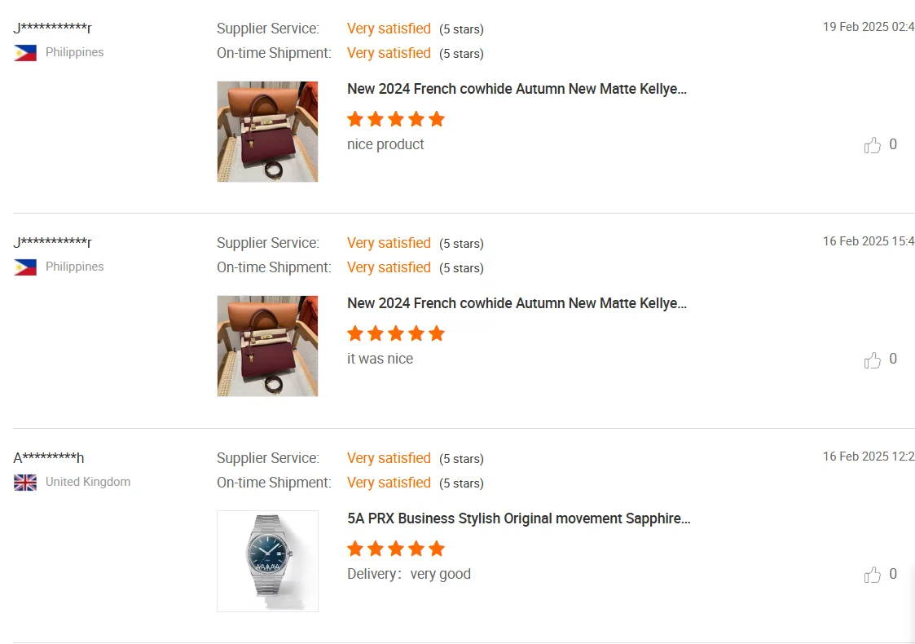Open handbag thumbnail in "it was nice" review
The image size is (915, 644).
pyautogui.click(x=267, y=346)
